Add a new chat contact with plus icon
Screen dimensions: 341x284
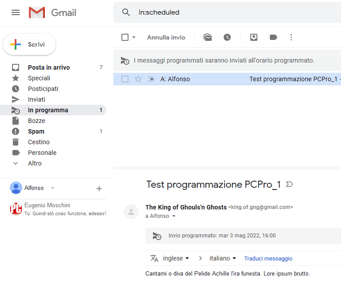99,189
